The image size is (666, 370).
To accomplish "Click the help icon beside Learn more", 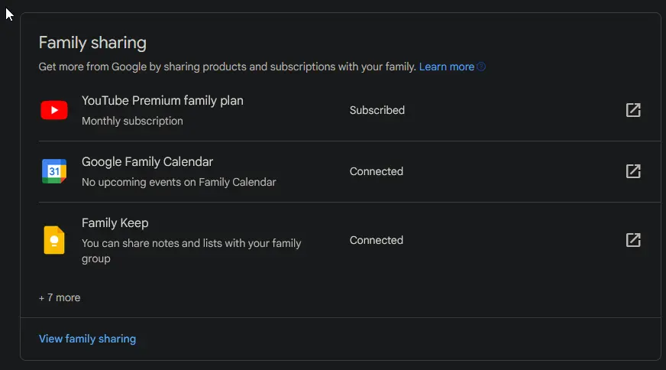I will coord(481,67).
